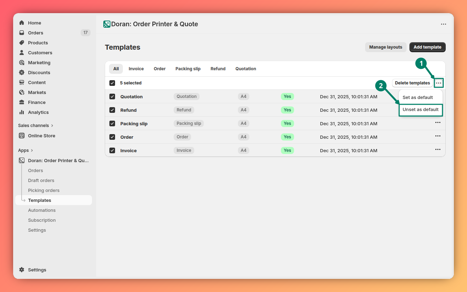The image size is (467, 292).
Task: Click the Yes badge in Invoice row
Action: pos(287,150)
